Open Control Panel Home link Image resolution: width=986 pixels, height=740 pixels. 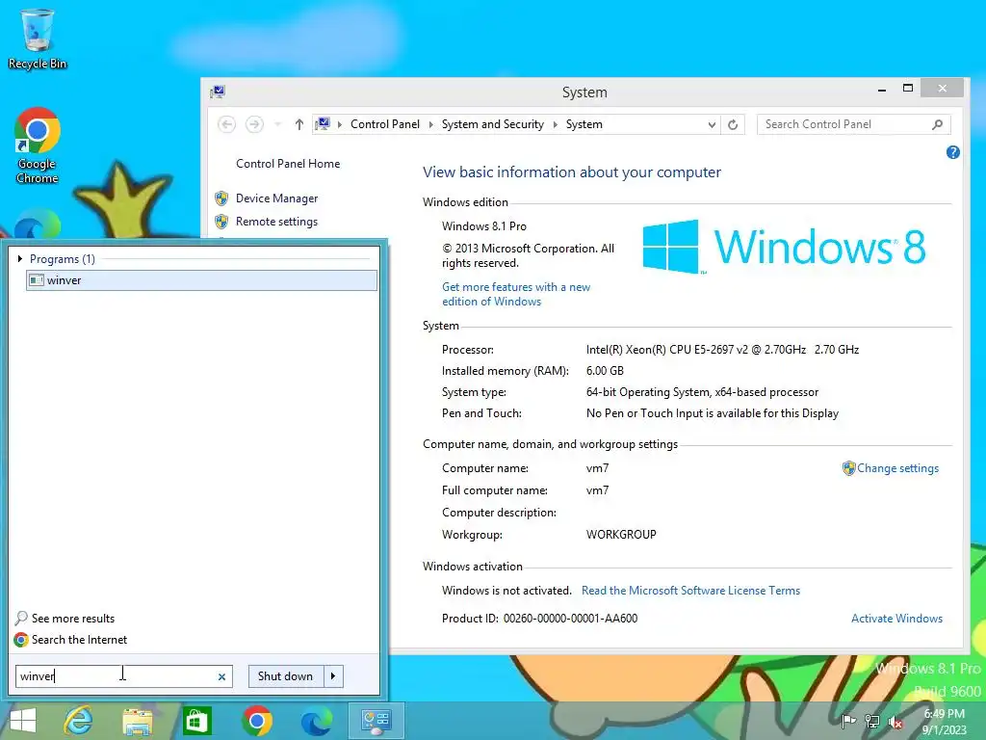tap(287, 164)
